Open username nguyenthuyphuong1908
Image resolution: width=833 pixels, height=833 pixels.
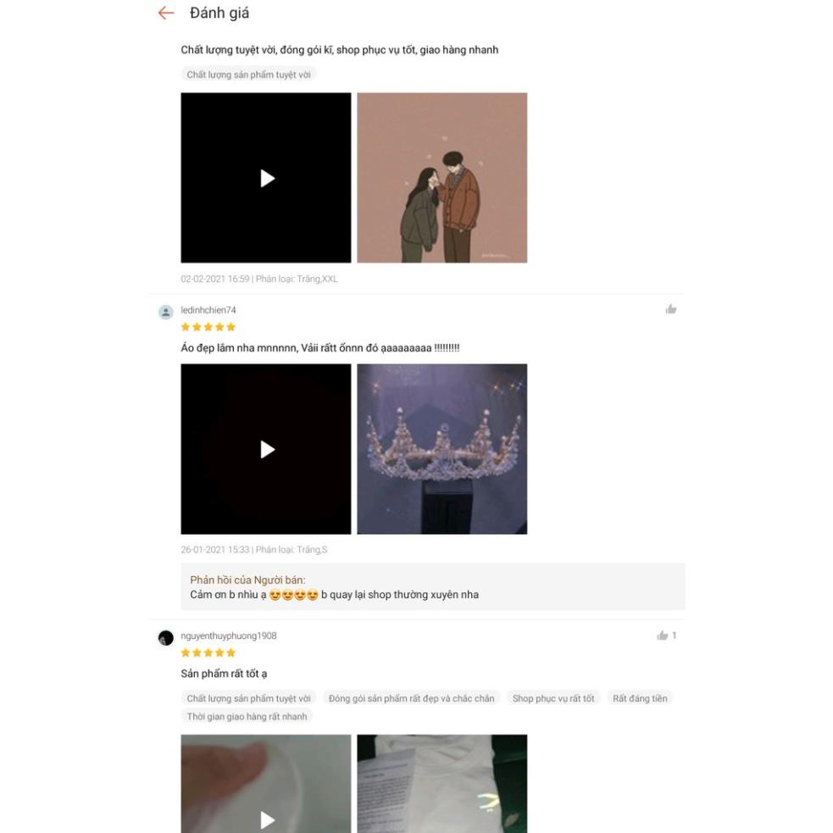229,636
